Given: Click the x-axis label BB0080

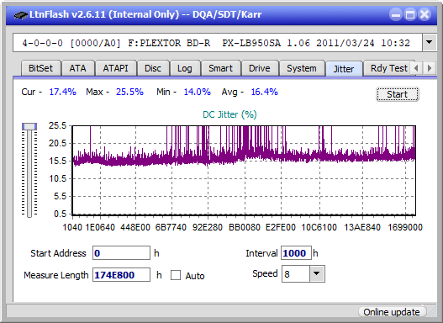Looking at the screenshot, I should point(245,227).
